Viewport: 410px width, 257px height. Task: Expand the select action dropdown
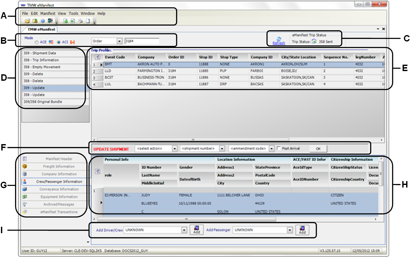click(175, 149)
